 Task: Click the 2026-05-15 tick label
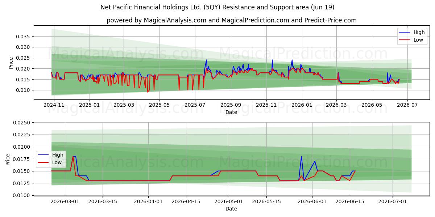click(266, 201)
